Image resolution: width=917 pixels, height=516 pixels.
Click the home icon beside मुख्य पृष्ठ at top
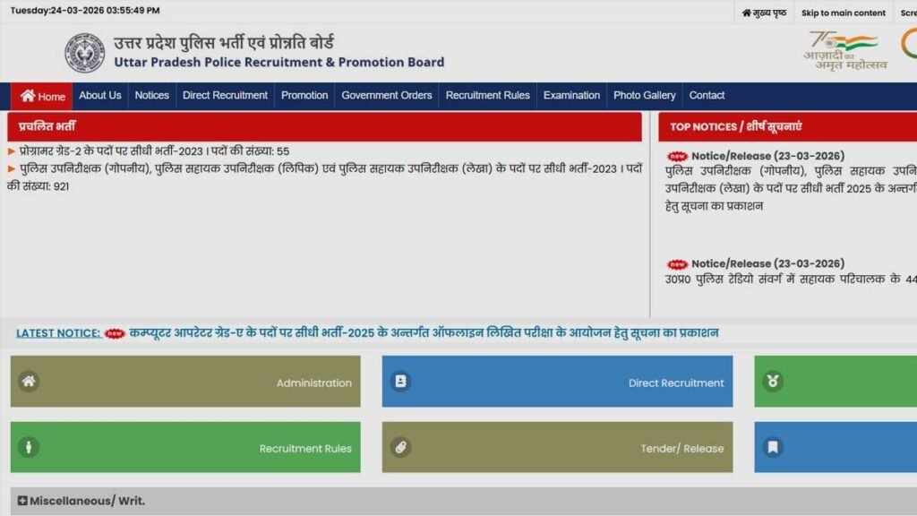tap(749, 13)
